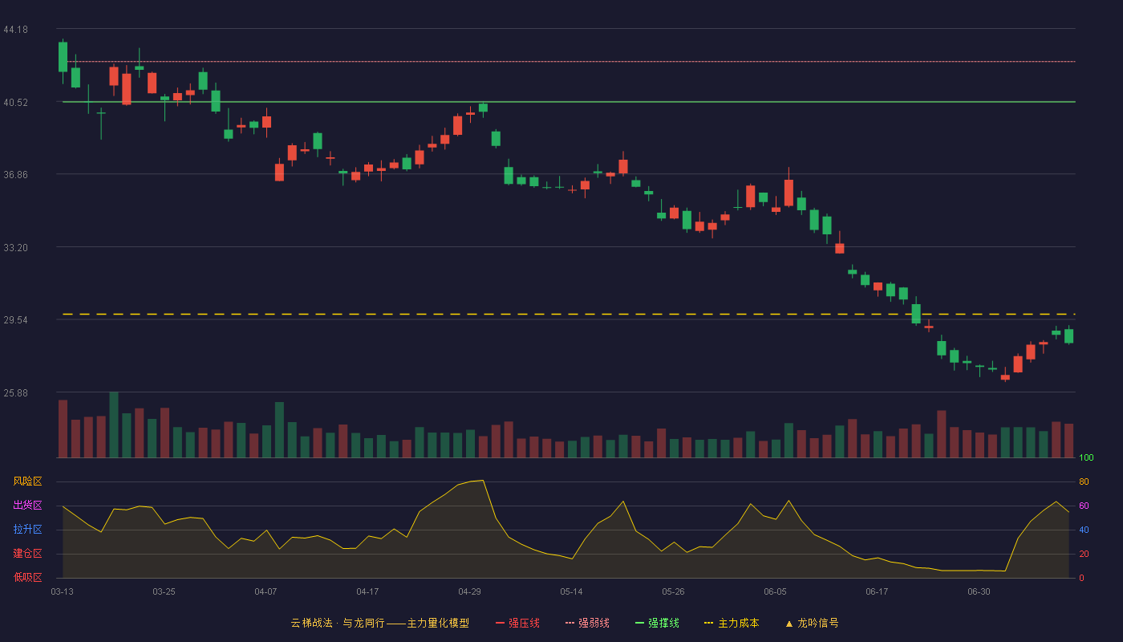The height and width of the screenshot is (642, 1123).
Task: Click the 龙吟信号 triangle legend icon
Action: tap(789, 623)
